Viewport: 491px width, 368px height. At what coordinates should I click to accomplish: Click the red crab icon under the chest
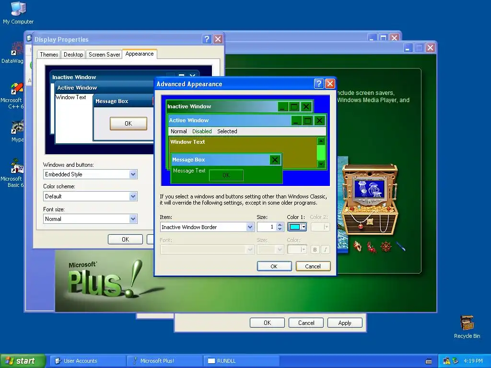tap(372, 247)
